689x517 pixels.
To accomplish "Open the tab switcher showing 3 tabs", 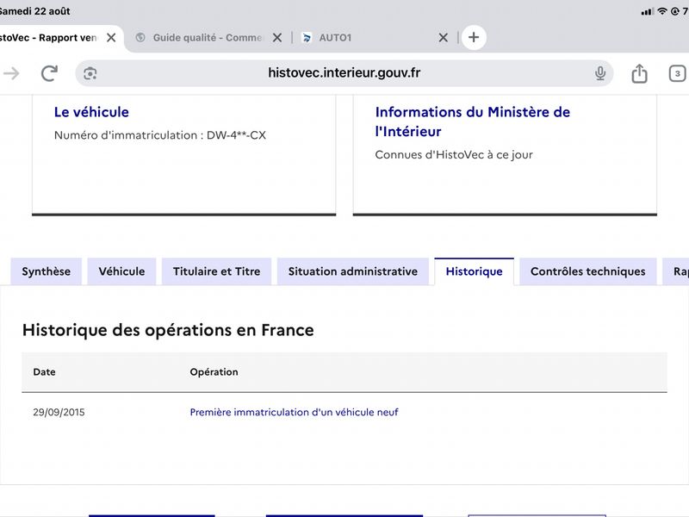I will point(677,73).
